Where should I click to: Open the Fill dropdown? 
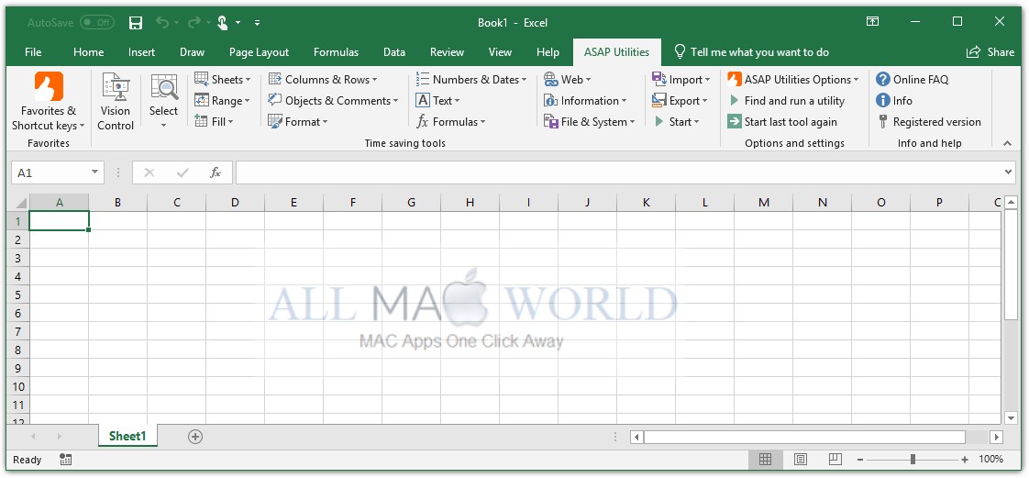tap(215, 121)
